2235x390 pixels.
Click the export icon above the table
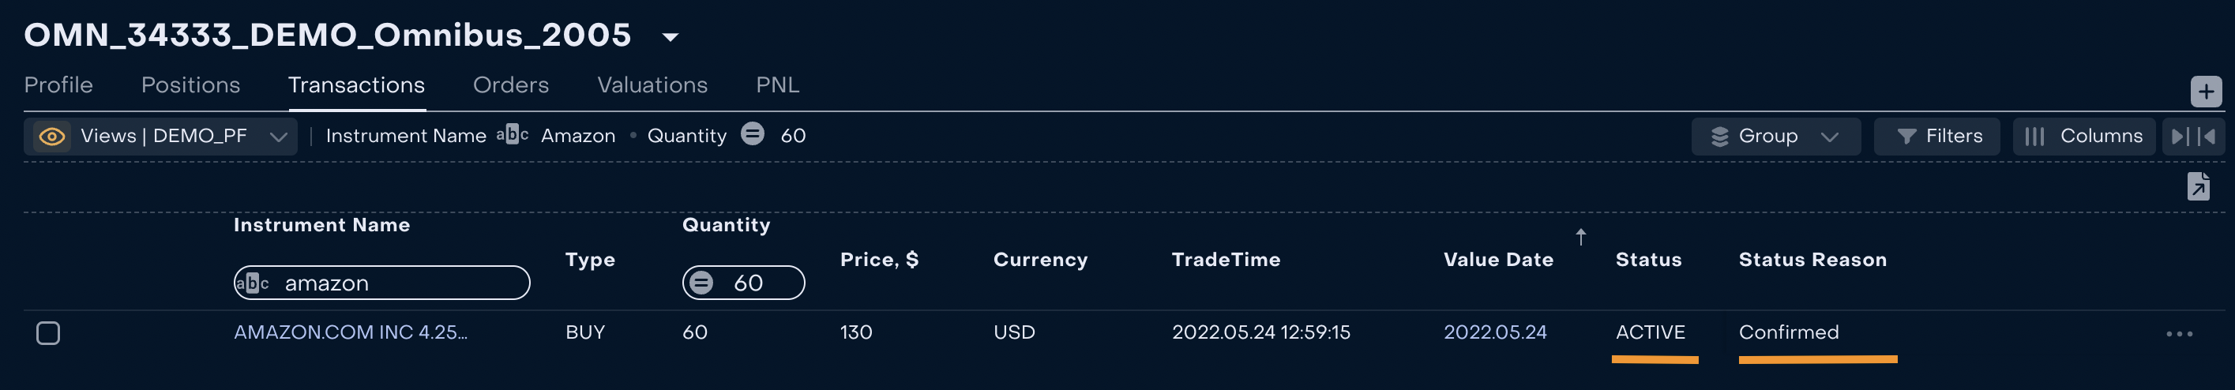click(2198, 186)
